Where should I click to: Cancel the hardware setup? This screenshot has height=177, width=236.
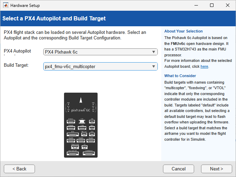coord(179,169)
